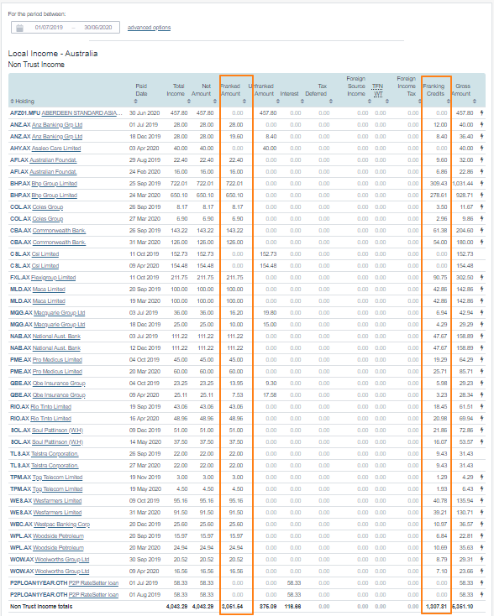Open P2P RateSetter loan link dated 01 Jul 2019
The width and height of the screenshot is (494, 616).
pyautogui.click(x=93, y=583)
